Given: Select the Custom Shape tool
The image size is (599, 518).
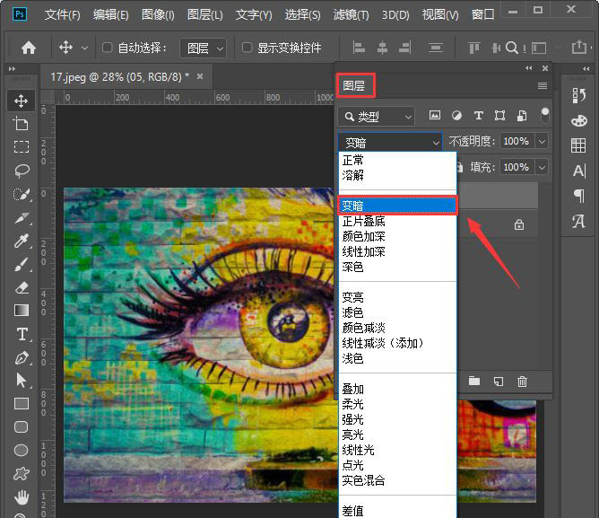Looking at the screenshot, I should (22, 474).
